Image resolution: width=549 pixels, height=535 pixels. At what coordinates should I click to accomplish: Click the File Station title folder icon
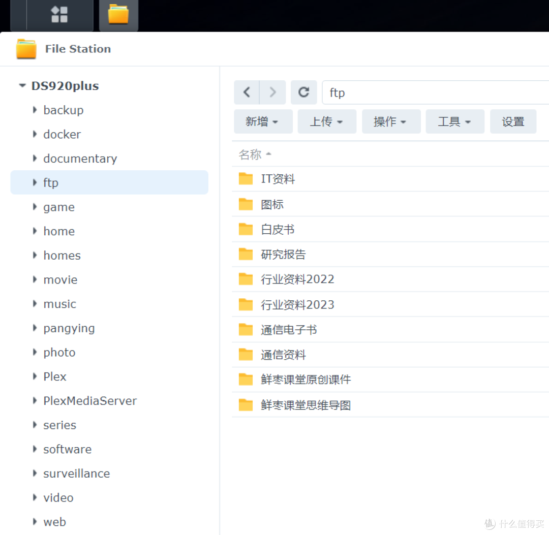26,49
